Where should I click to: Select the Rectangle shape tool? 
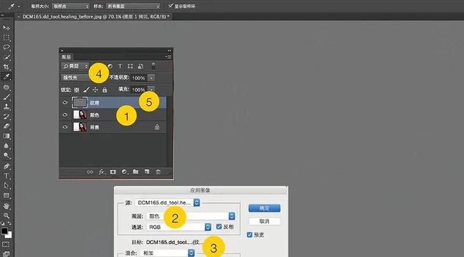6,195
